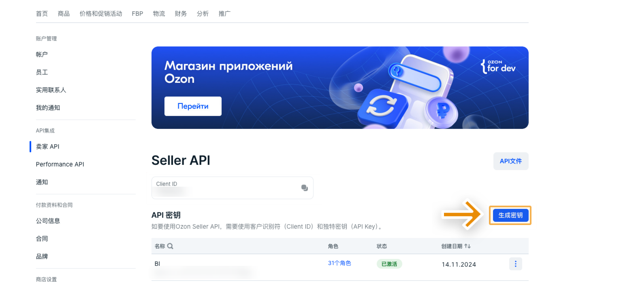Open 我的通知 in sidebar
636x282 pixels.
tap(48, 108)
